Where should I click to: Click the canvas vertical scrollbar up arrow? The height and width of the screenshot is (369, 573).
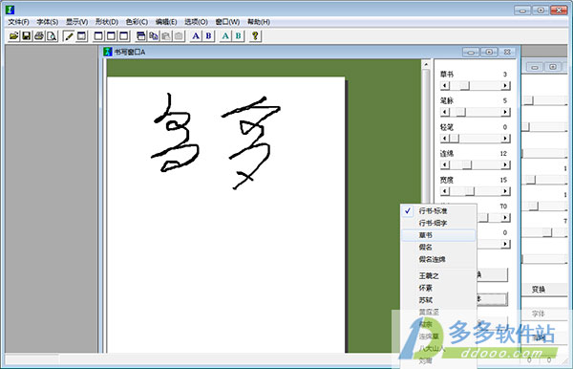click(426, 64)
